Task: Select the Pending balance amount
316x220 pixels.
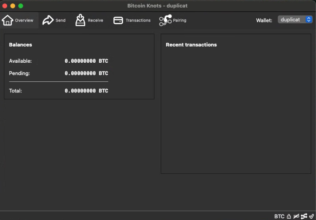Action: (x=86, y=73)
